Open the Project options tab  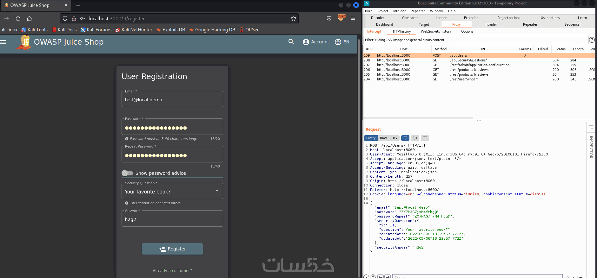(508, 18)
